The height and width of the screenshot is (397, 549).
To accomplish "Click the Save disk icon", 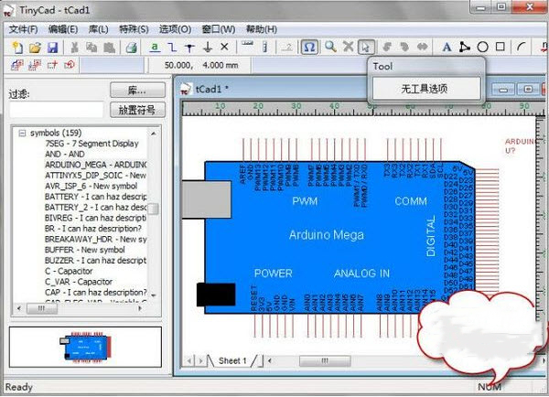I will coord(51,47).
